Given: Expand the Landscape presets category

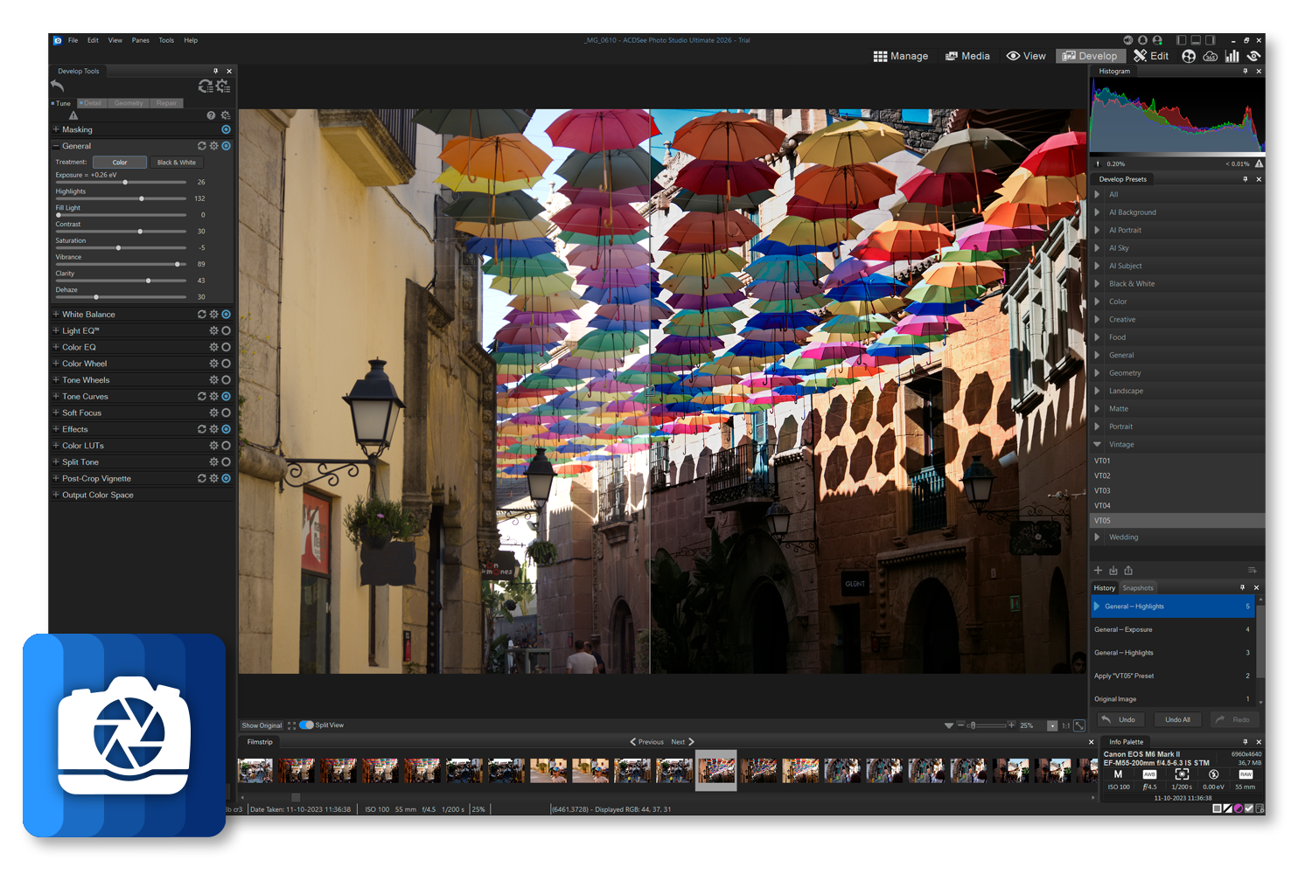Looking at the screenshot, I should click(x=1097, y=391).
